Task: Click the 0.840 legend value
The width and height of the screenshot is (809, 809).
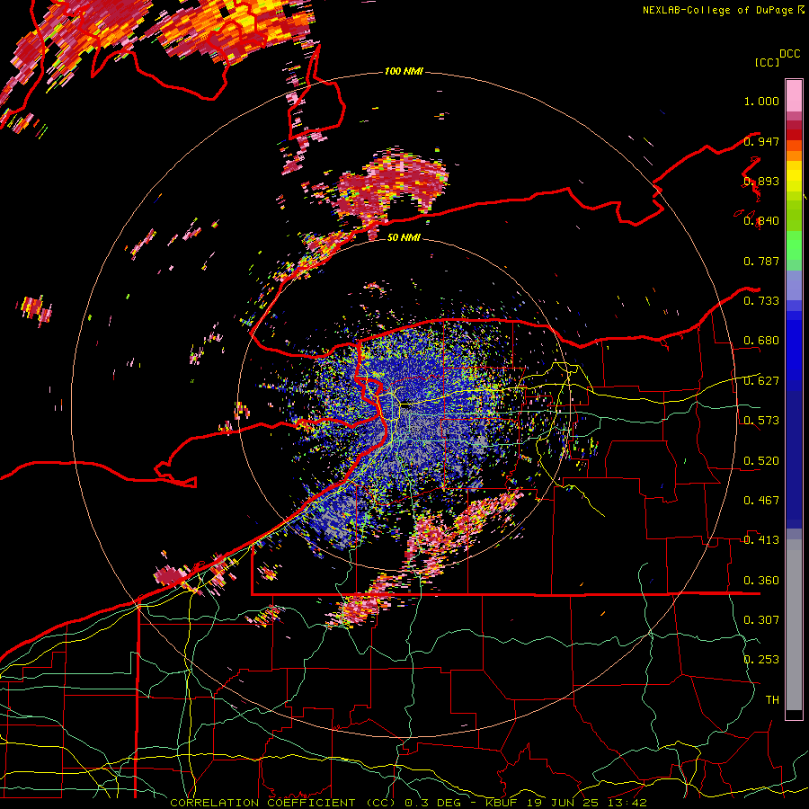Action: pos(761,221)
